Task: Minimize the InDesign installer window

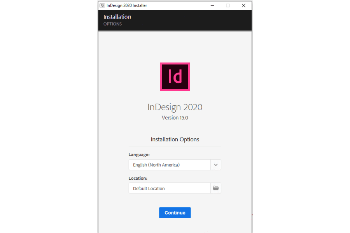Action: click(x=212, y=5)
